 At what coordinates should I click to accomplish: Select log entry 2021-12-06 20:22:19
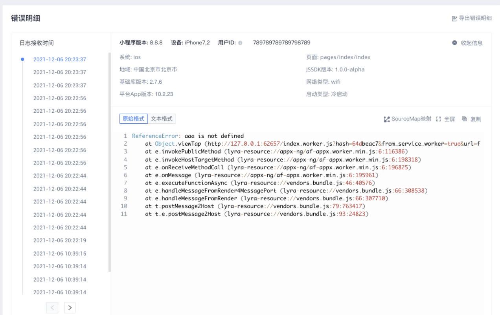tap(60, 240)
